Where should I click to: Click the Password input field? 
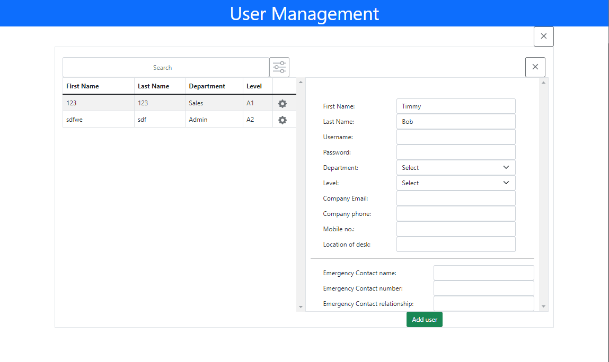click(455, 152)
